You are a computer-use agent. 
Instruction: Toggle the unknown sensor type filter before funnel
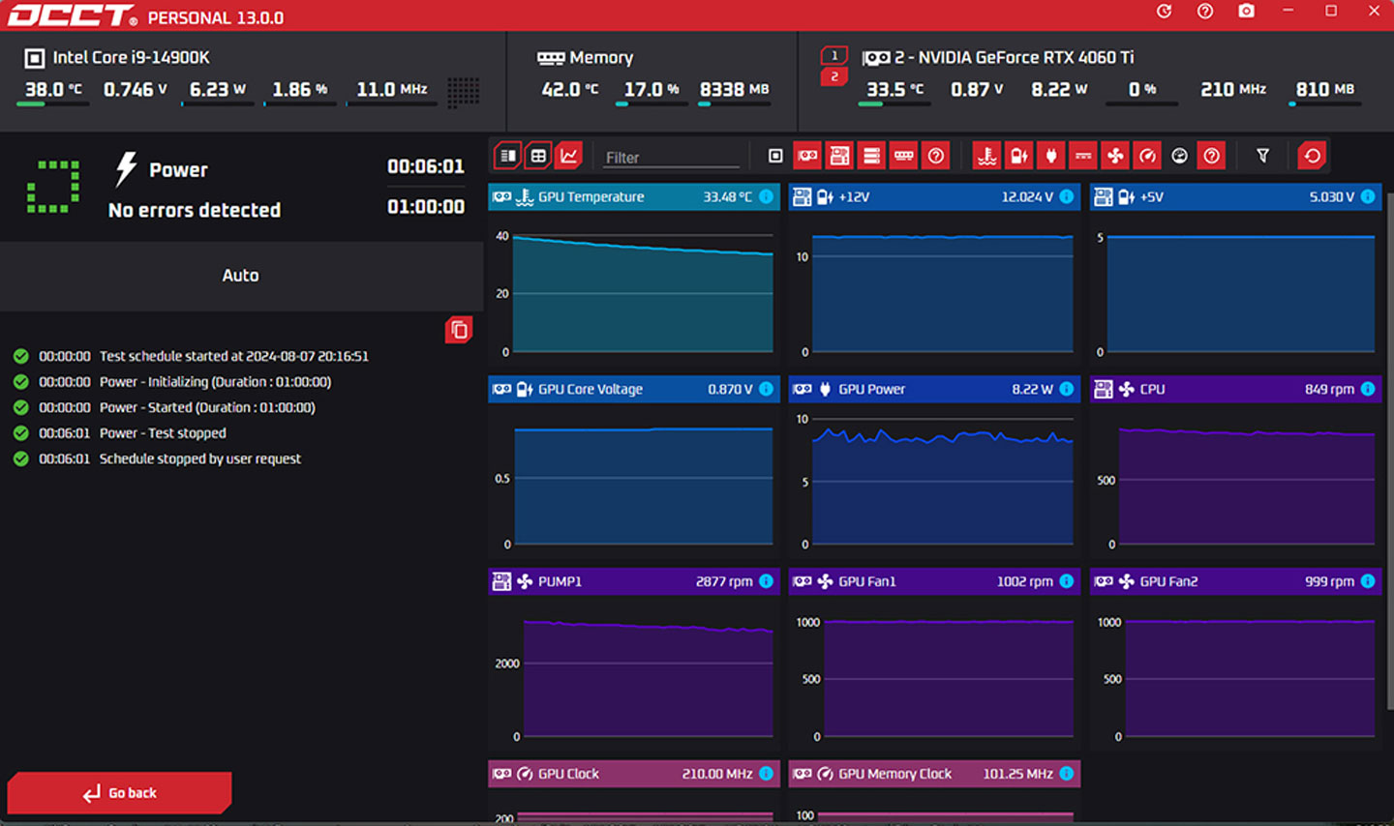coord(1211,156)
